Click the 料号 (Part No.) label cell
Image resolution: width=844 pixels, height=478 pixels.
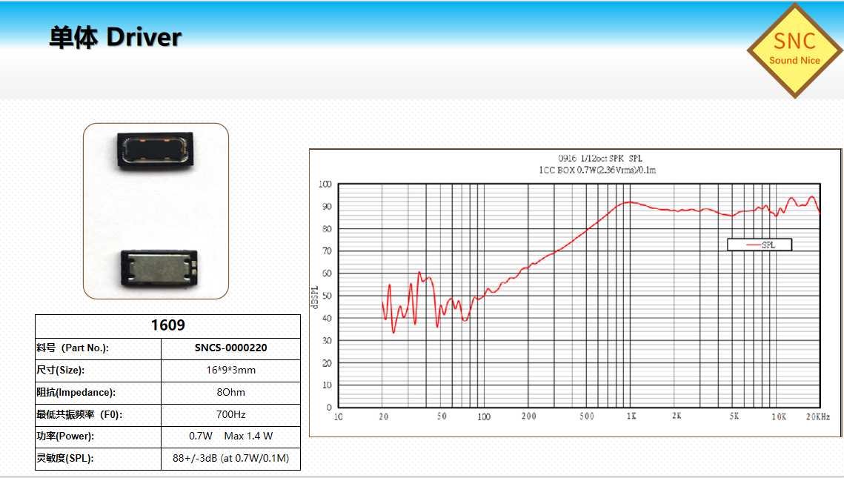pyautogui.click(x=98, y=348)
